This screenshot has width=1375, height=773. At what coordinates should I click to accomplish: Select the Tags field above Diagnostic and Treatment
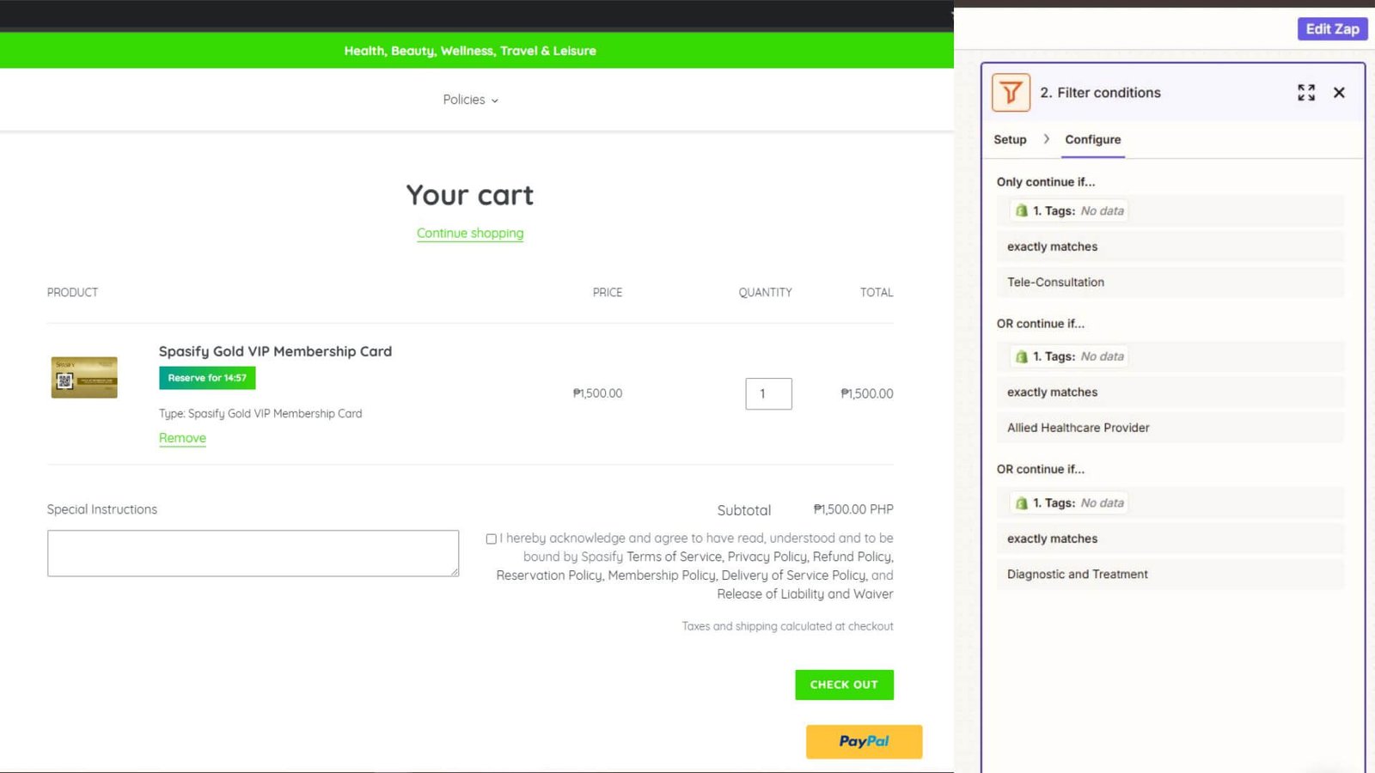pos(1170,503)
